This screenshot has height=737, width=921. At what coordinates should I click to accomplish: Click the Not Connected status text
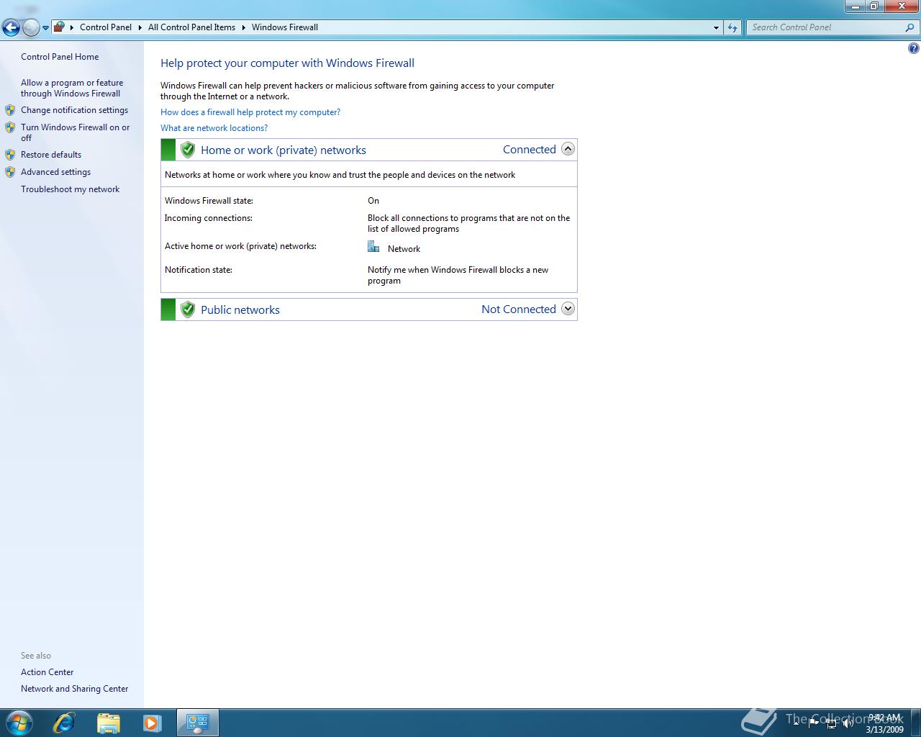(519, 309)
